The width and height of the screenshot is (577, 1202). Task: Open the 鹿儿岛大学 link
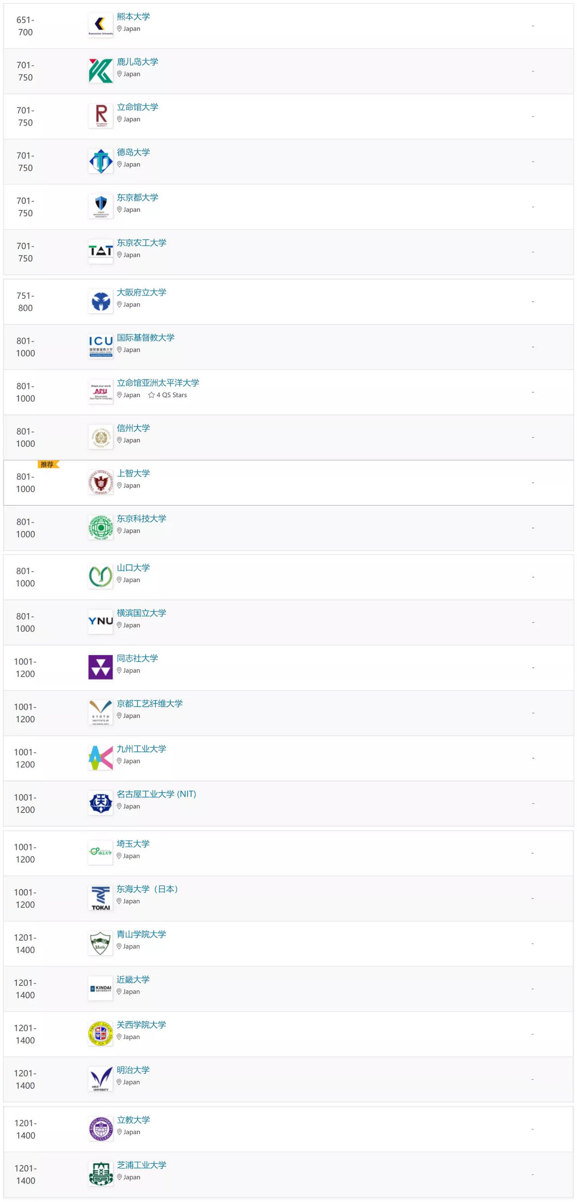pos(138,62)
